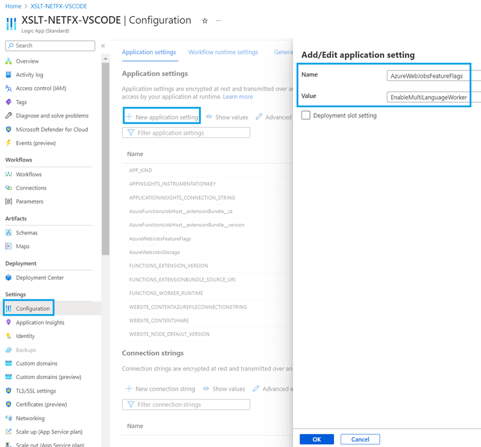Click the Filter application settings field

click(186, 133)
